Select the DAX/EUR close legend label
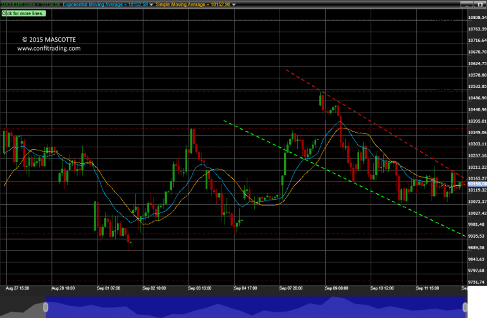The height and width of the screenshot is (318, 487). pyautogui.click(x=31, y=4)
